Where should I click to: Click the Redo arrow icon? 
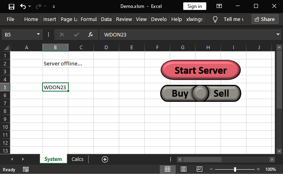click(x=38, y=6)
